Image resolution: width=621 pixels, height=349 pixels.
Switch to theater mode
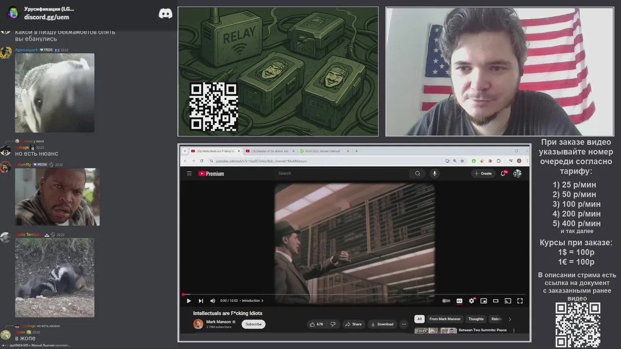(x=496, y=301)
